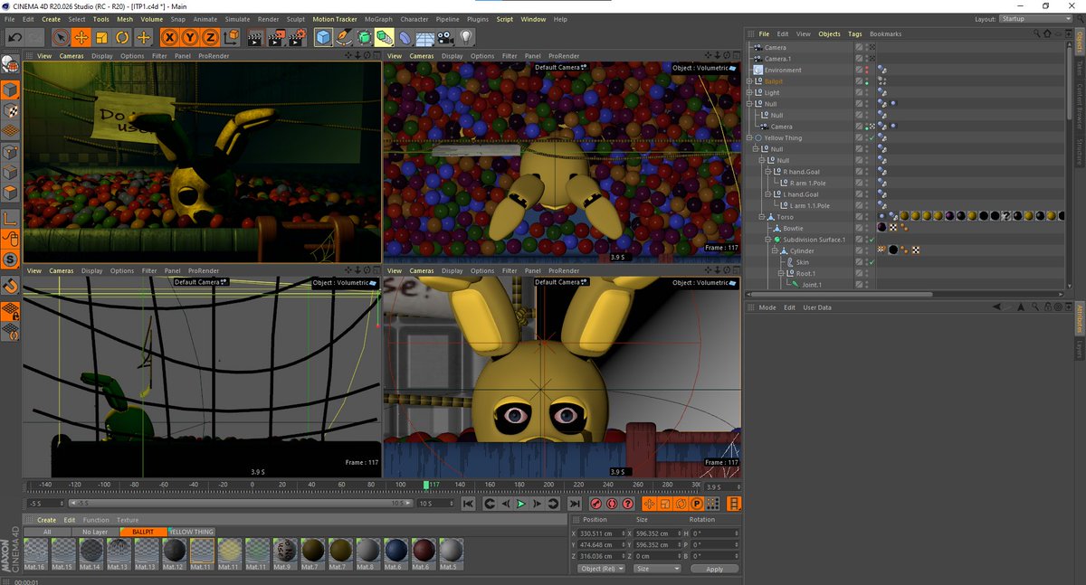Toggle the coordinate system icon
Screen dimensions: 1086x585
click(231, 37)
